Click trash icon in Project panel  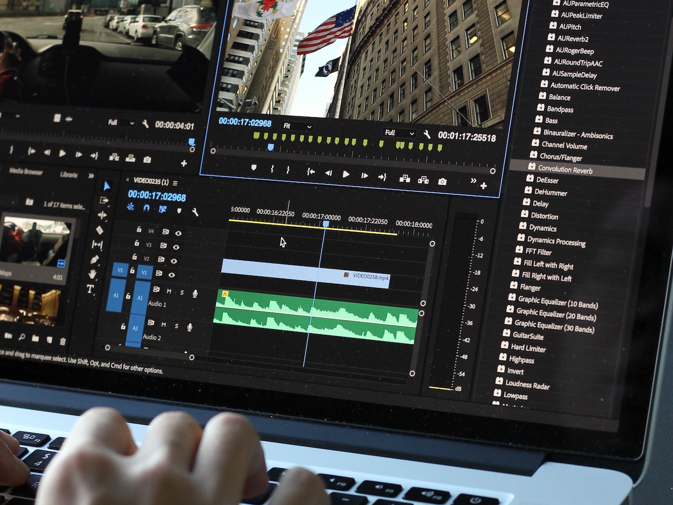point(63,341)
